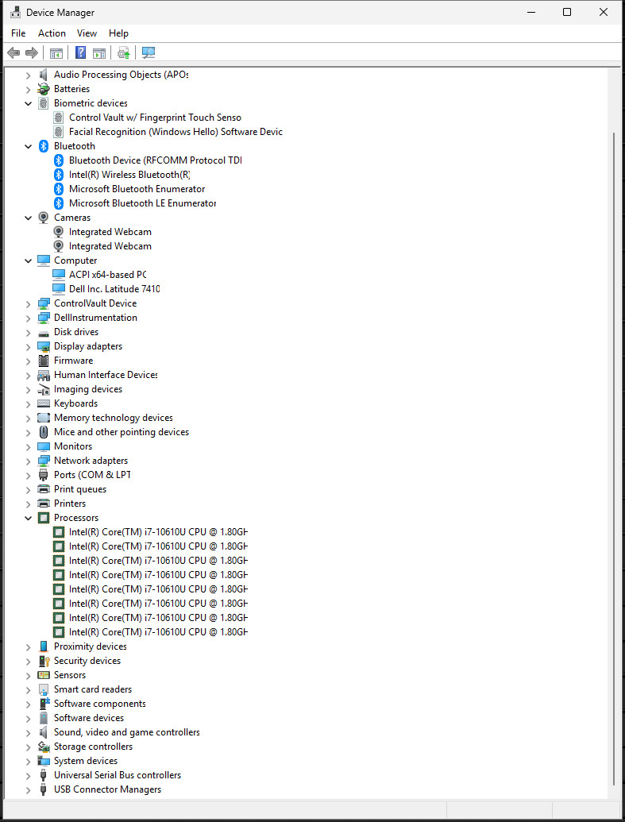Screen dimensions: 625x822
Task: Select Facial Recognition (Windows Hello) Software Device
Action: (x=176, y=132)
